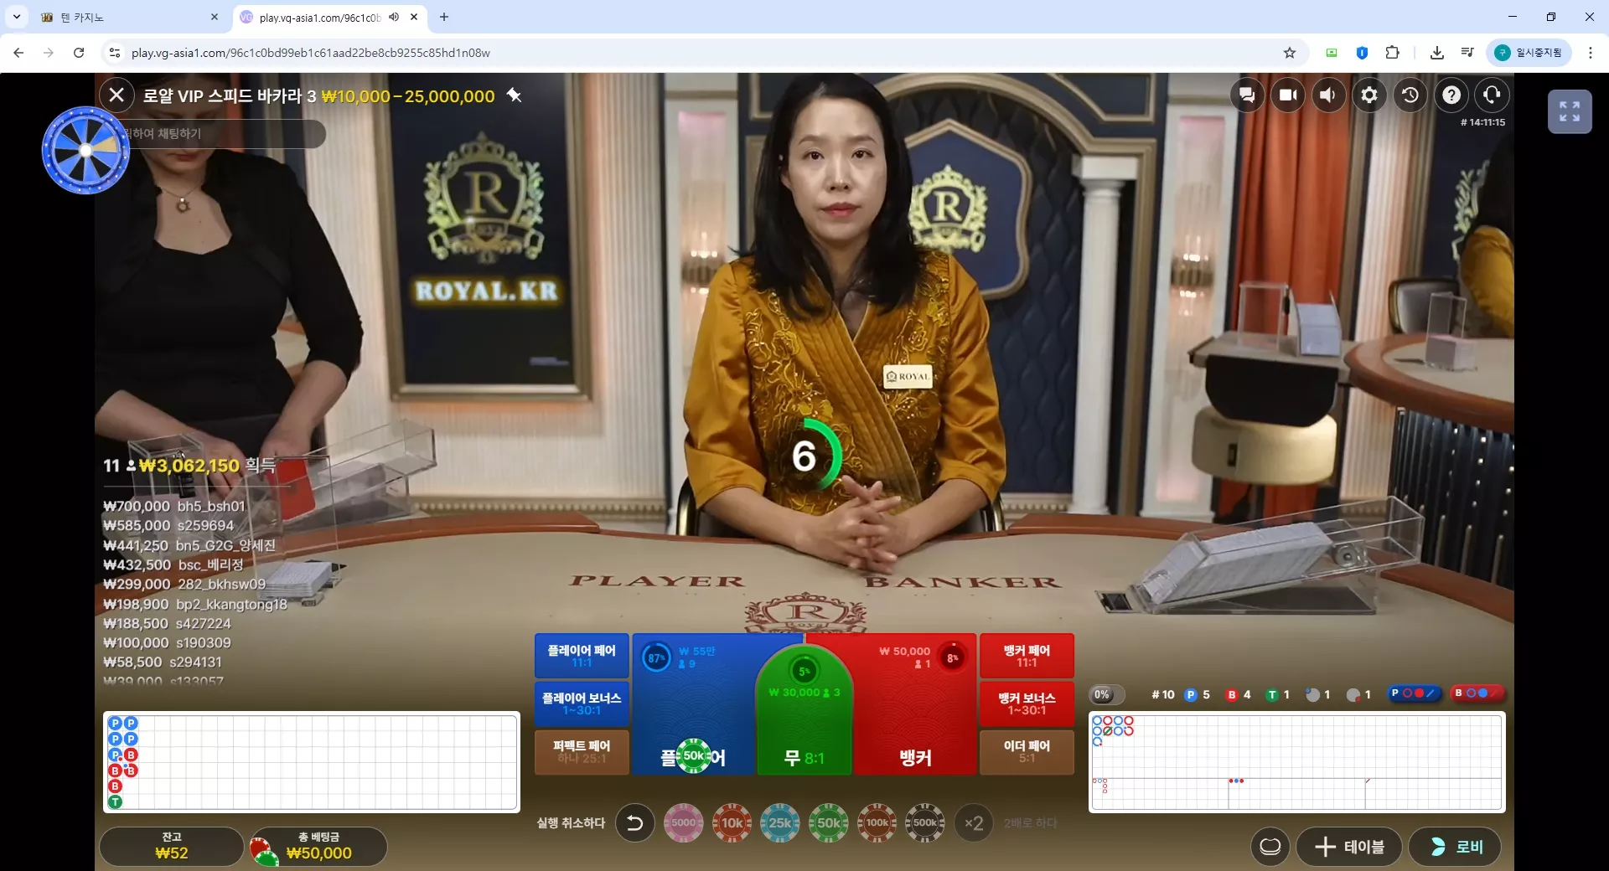Toggle the video camera icon
1609x871 pixels.
point(1288,95)
